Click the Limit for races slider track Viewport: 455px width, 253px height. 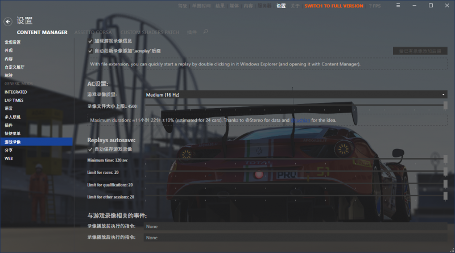296,171
